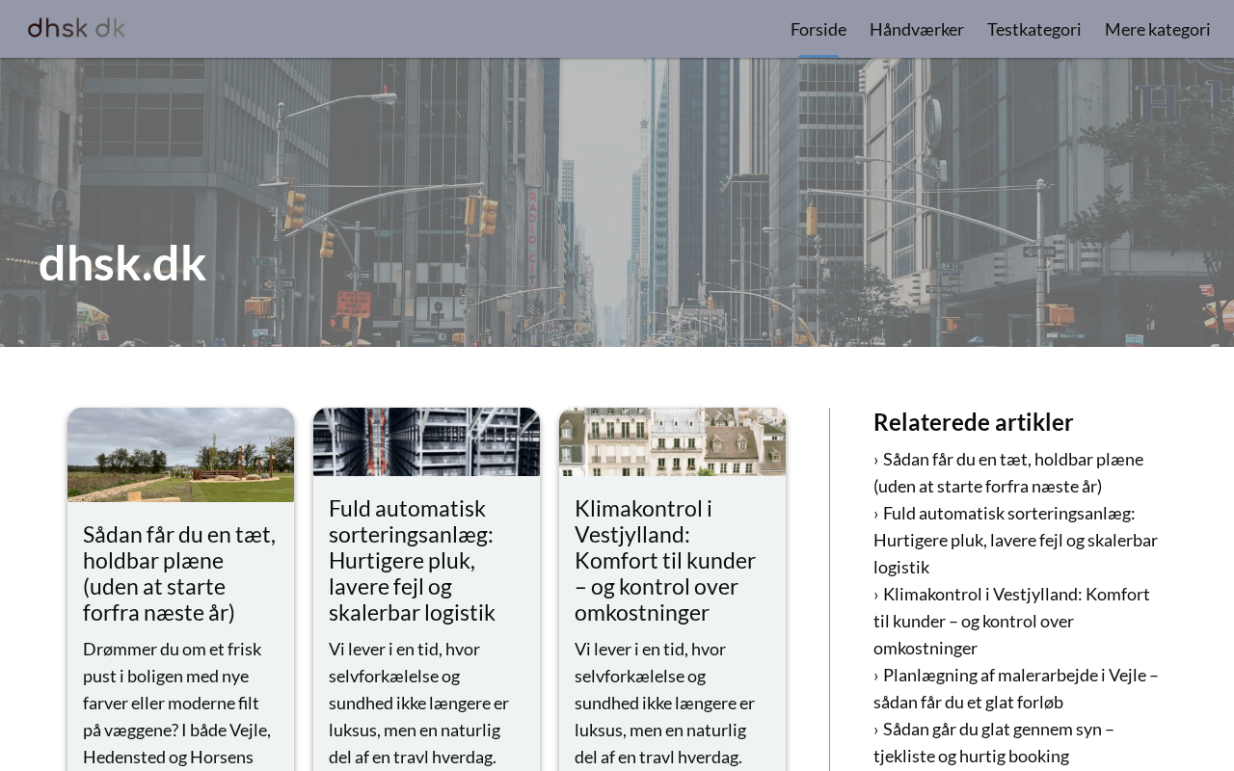Click sidebar link 'Klimakontrol i Vestjylland'
The image size is (1234, 771).
coord(1012,621)
